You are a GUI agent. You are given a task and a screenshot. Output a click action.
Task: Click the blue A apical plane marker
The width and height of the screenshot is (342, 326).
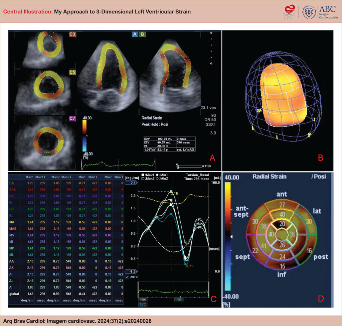tap(135, 34)
